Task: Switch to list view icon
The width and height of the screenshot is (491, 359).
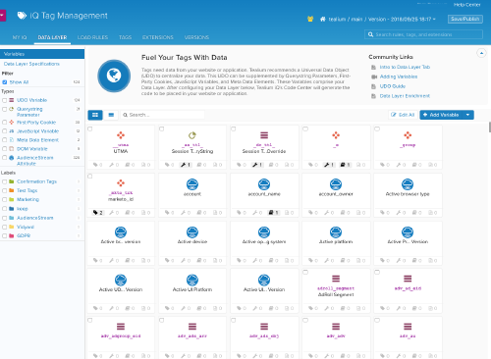Action: pyautogui.click(x=111, y=115)
